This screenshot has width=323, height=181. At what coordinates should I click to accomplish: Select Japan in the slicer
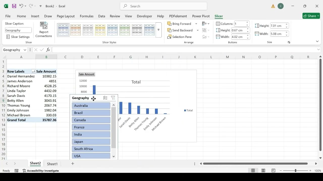point(91,142)
